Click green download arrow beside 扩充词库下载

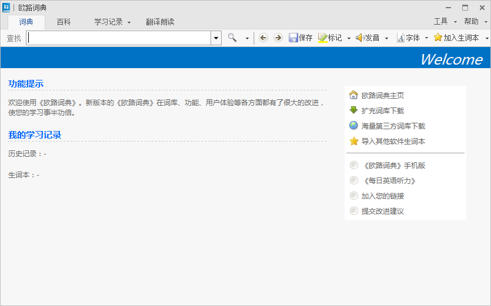353,110
